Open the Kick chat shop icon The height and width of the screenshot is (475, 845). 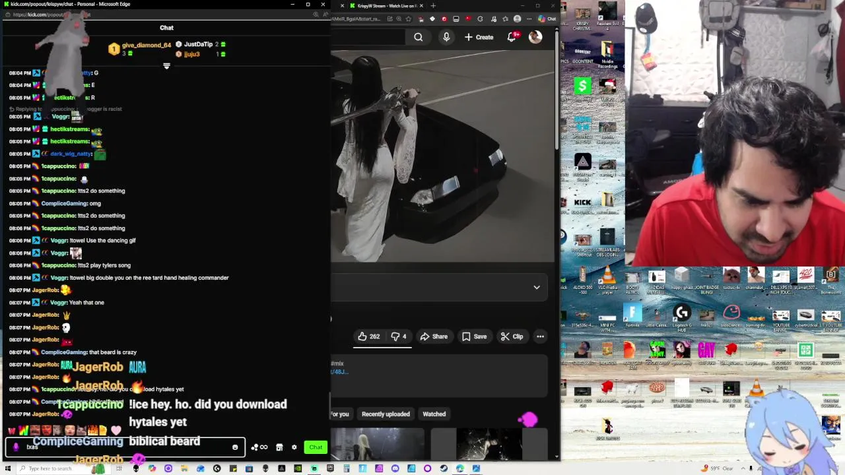click(x=279, y=447)
